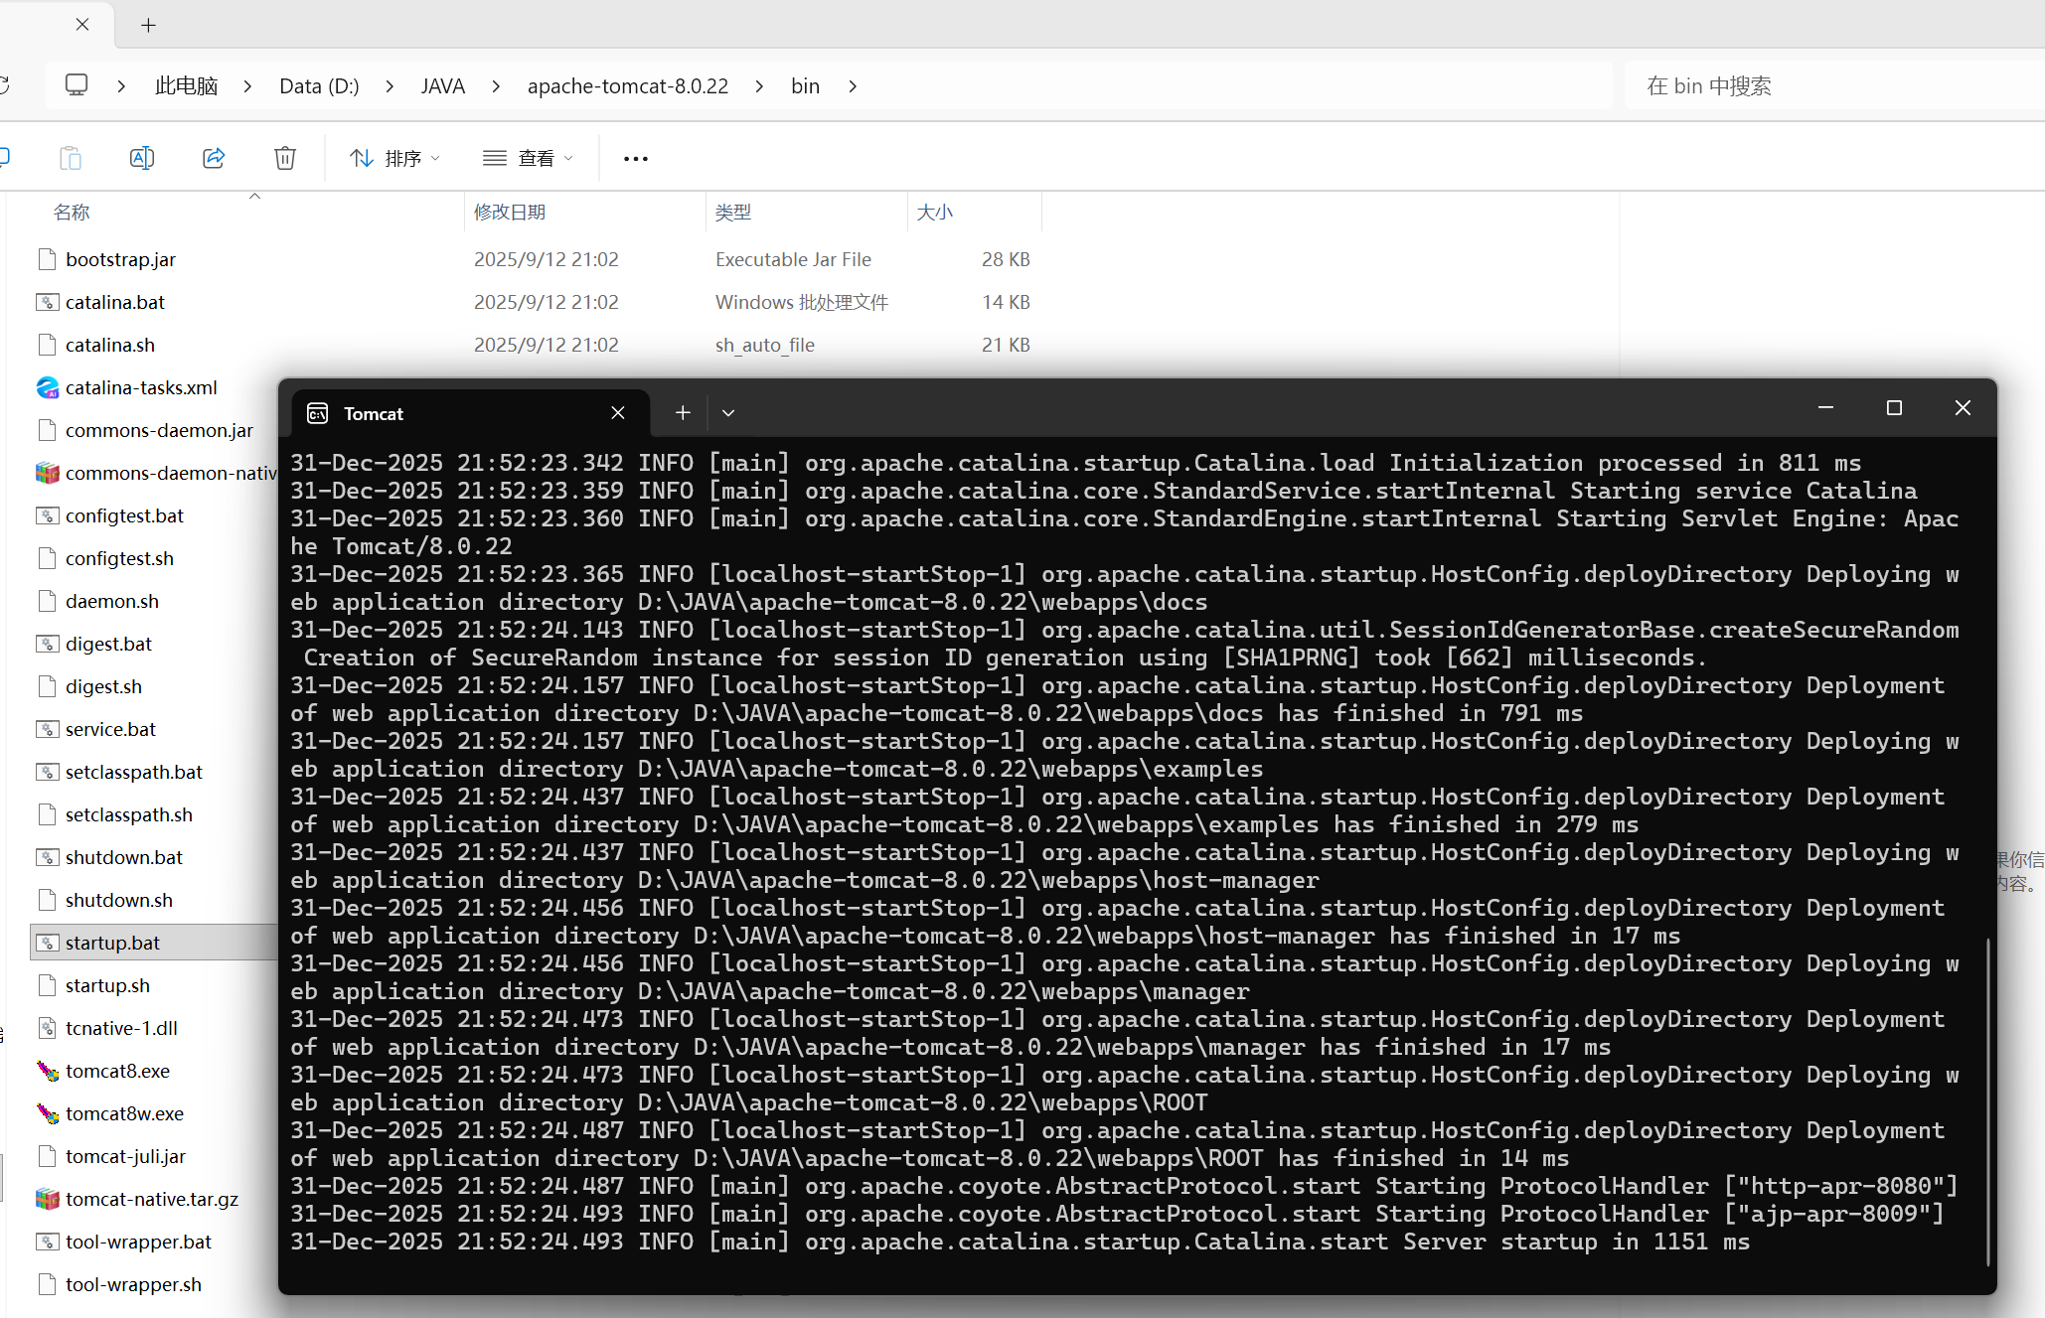Image resolution: width=2045 pixels, height=1318 pixels.
Task: Open the 查看 view dropdown
Action: pos(528,158)
